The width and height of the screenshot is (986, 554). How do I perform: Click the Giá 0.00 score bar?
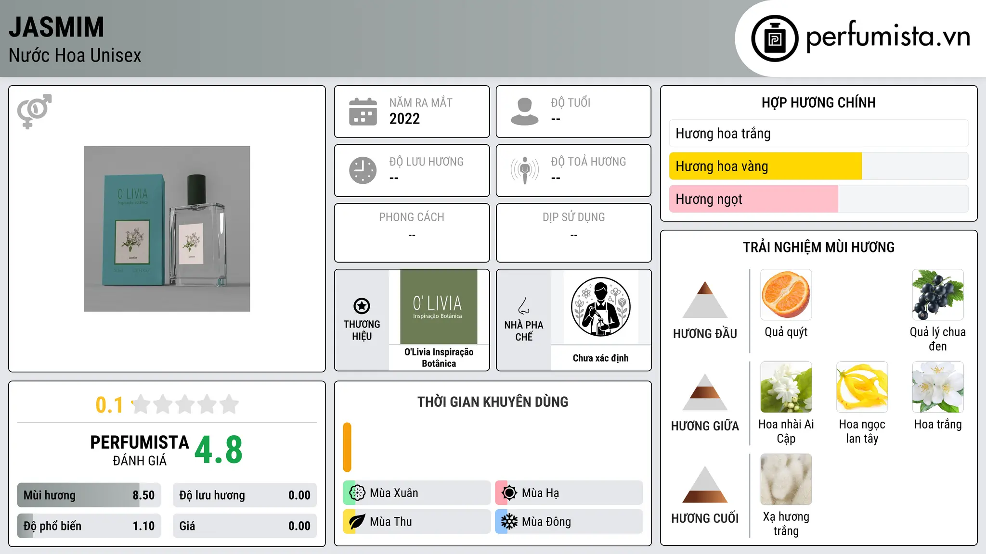coord(245,526)
